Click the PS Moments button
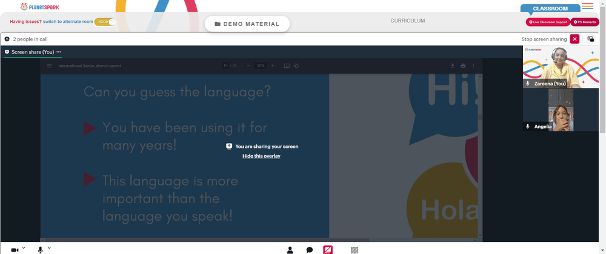The height and width of the screenshot is (254, 606). (x=585, y=22)
